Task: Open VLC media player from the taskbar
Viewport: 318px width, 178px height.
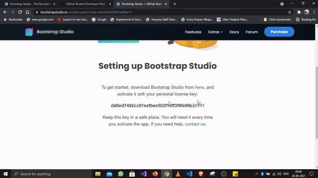Action: coord(178,174)
